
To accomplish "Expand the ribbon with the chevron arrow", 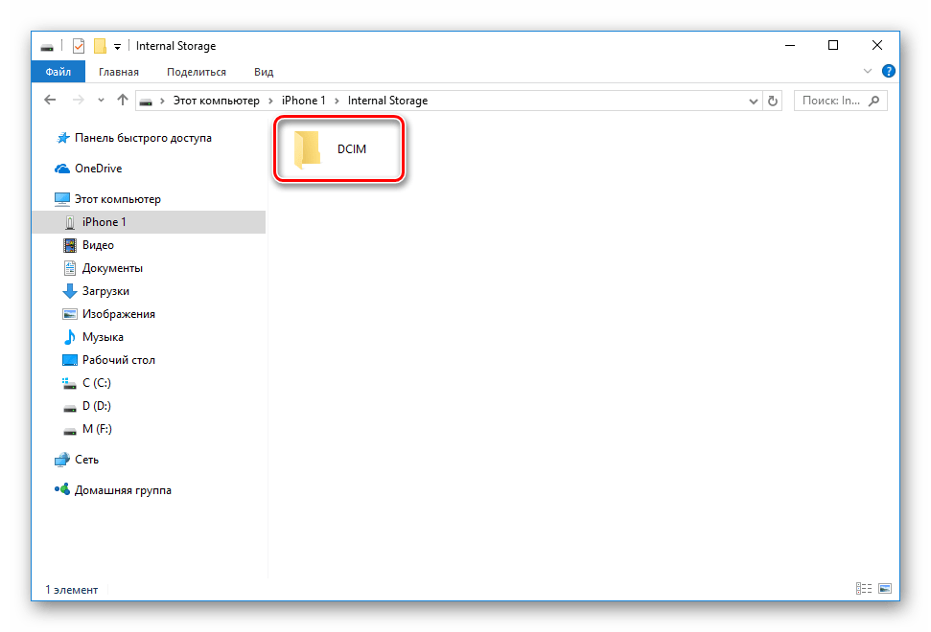I will tap(869, 72).
